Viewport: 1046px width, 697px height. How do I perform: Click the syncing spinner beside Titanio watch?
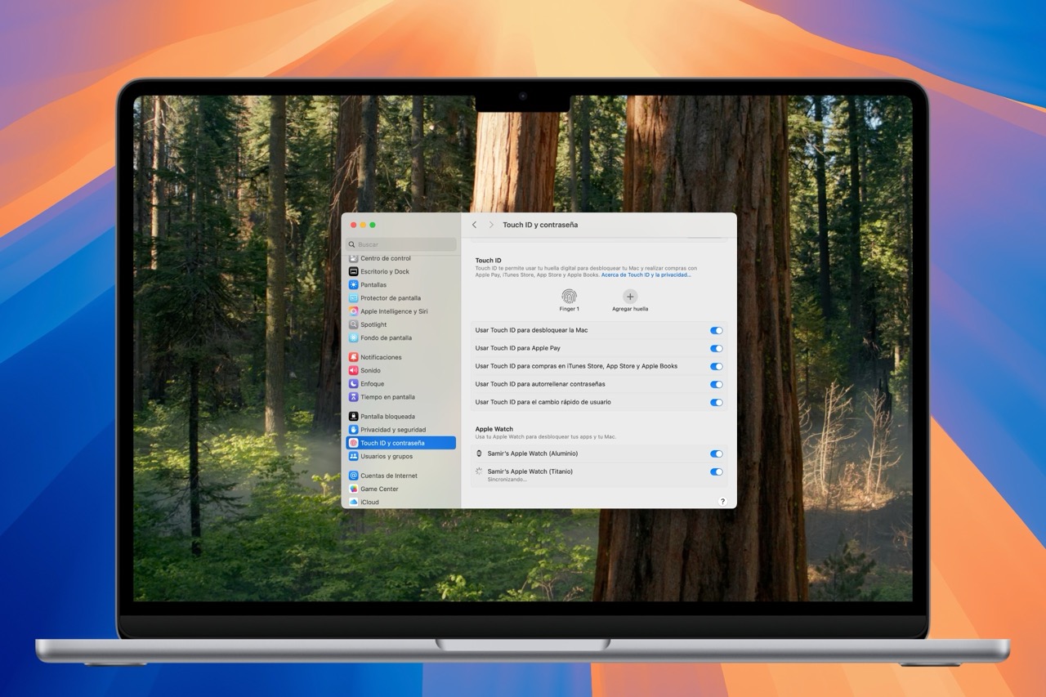[479, 471]
